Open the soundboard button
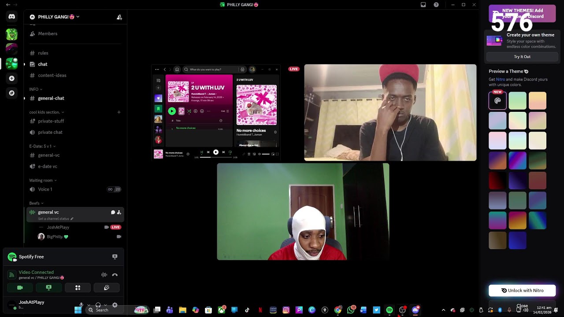This screenshot has width=564, height=317. (x=107, y=288)
